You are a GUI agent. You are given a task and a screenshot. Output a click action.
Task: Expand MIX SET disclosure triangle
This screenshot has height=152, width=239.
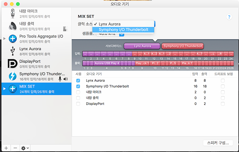[x=4, y=89]
